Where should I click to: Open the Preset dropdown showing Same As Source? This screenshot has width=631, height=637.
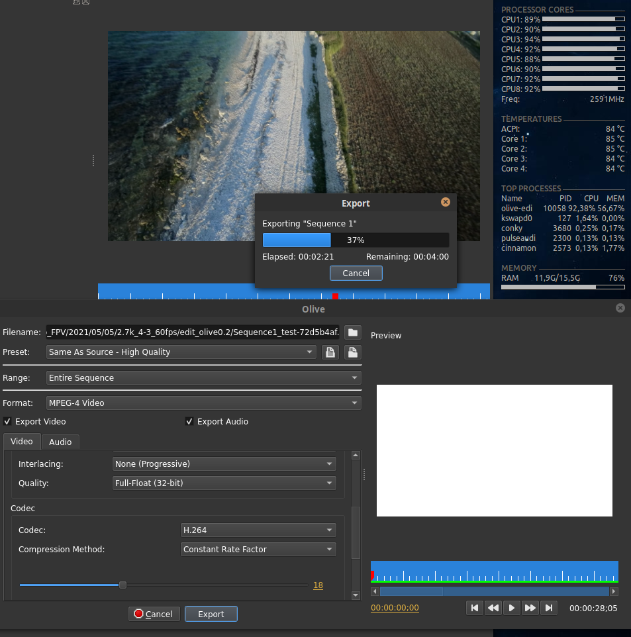(x=181, y=352)
